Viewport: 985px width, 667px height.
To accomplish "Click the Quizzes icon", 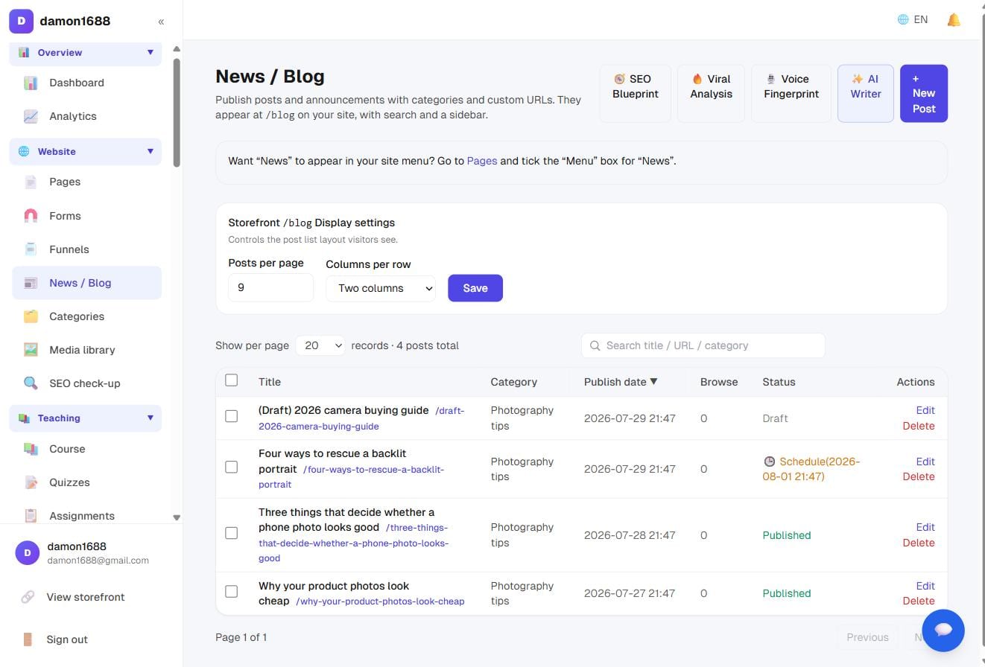I will point(31,482).
